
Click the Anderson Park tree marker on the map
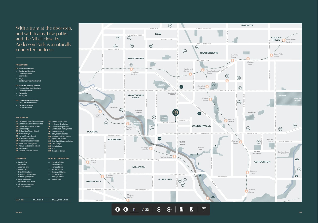click(x=176, y=112)
